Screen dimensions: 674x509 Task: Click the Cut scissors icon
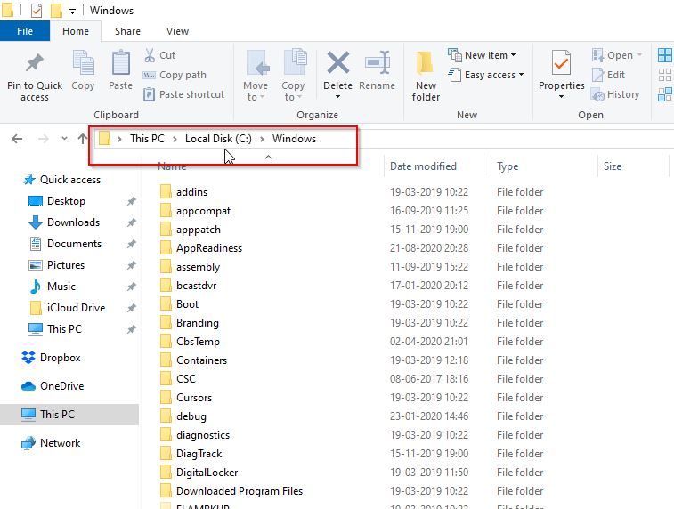(150, 55)
